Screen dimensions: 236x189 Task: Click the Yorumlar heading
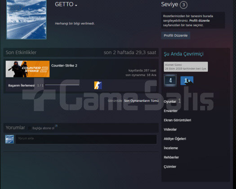point(15,128)
